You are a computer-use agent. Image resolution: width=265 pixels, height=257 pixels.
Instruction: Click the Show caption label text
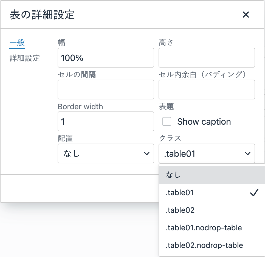click(x=204, y=122)
